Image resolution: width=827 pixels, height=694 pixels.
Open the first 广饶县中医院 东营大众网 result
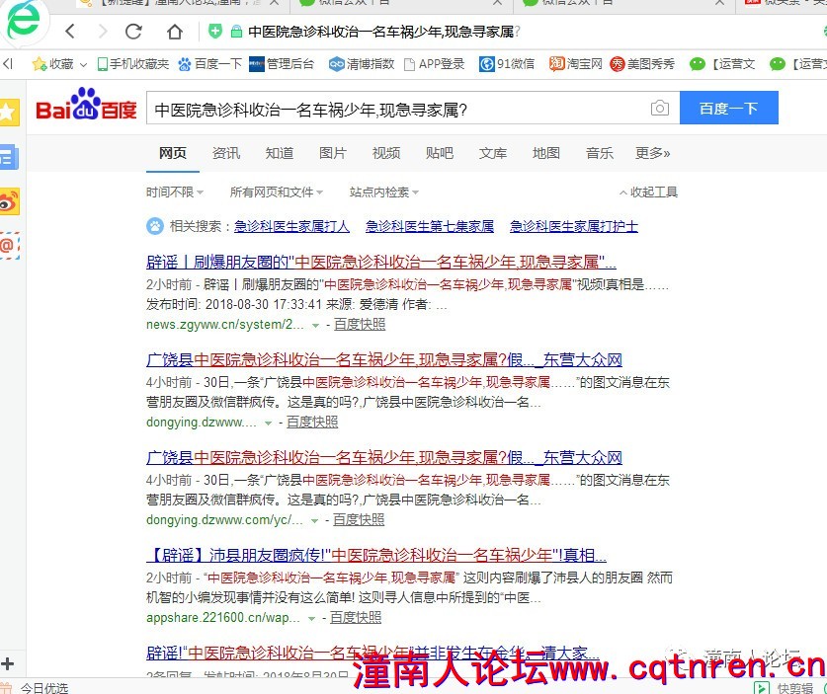click(x=384, y=359)
